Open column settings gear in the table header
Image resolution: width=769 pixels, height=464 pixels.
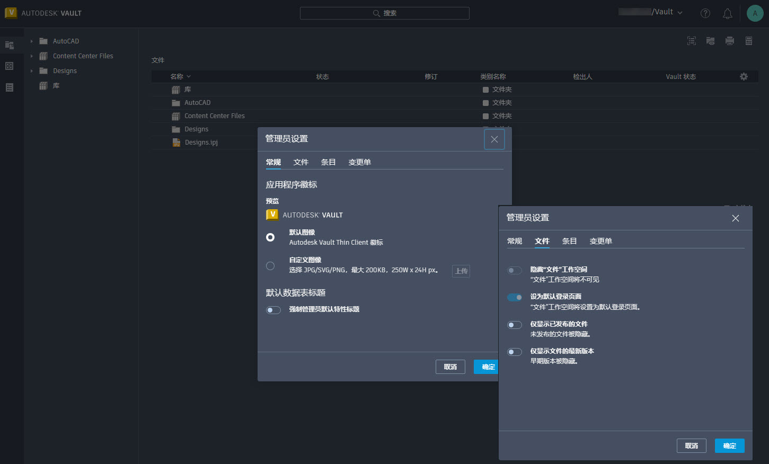[744, 77]
